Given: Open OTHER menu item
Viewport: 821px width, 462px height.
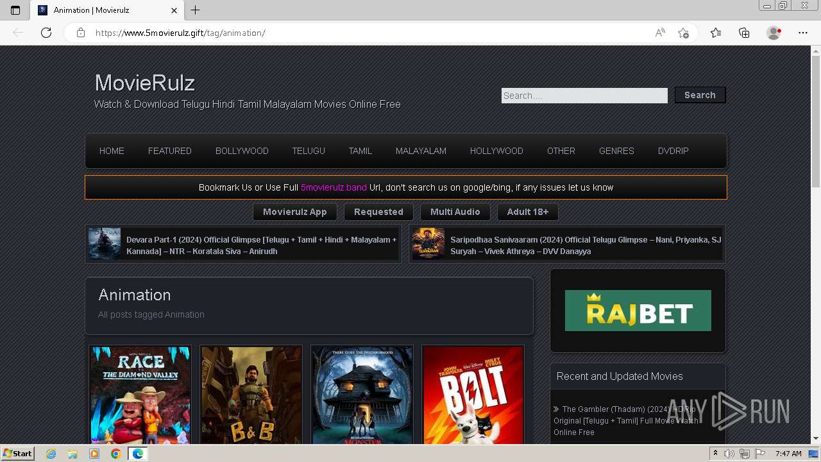Looking at the screenshot, I should [x=561, y=151].
